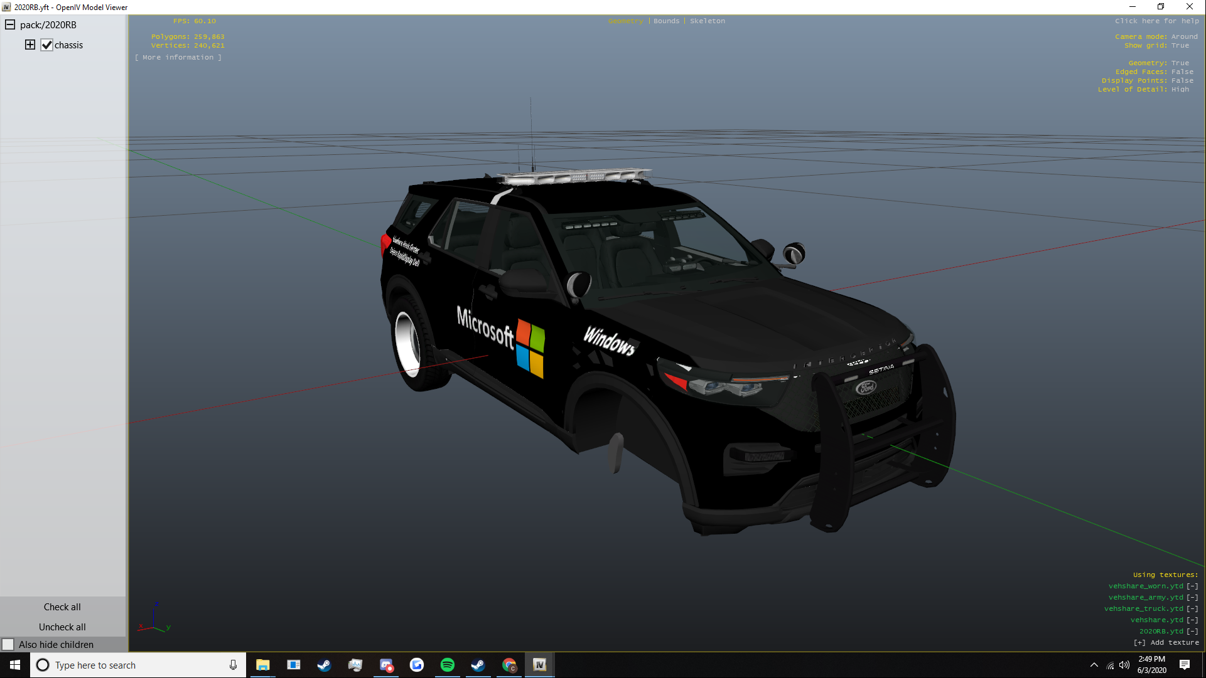1206x678 pixels.
Task: Remove the vehshare_worn.ytd texture with [-]
Action: (1192, 586)
